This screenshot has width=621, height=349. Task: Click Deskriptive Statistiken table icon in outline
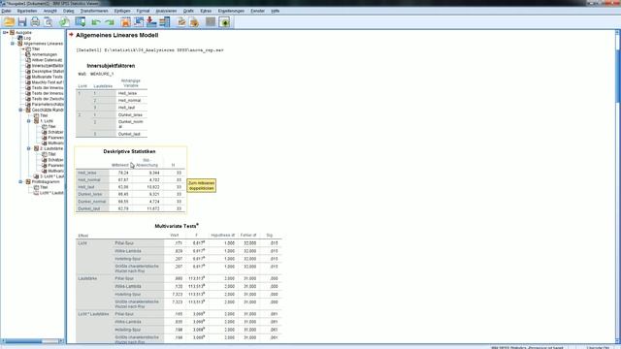click(28, 71)
